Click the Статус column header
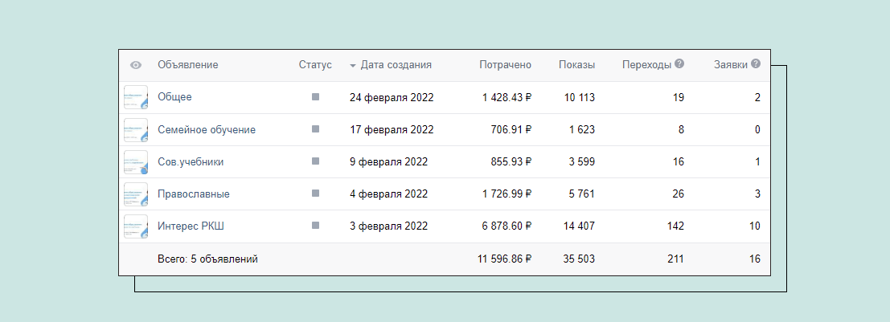The width and height of the screenshot is (890, 322). [315, 65]
